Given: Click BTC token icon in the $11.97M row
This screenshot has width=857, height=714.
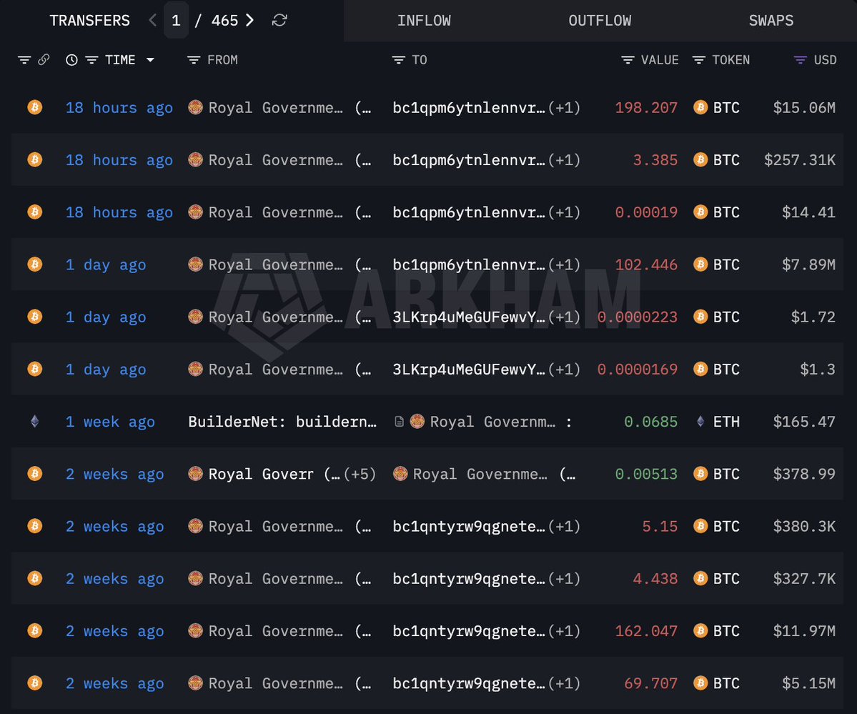Looking at the screenshot, I should coord(700,631).
